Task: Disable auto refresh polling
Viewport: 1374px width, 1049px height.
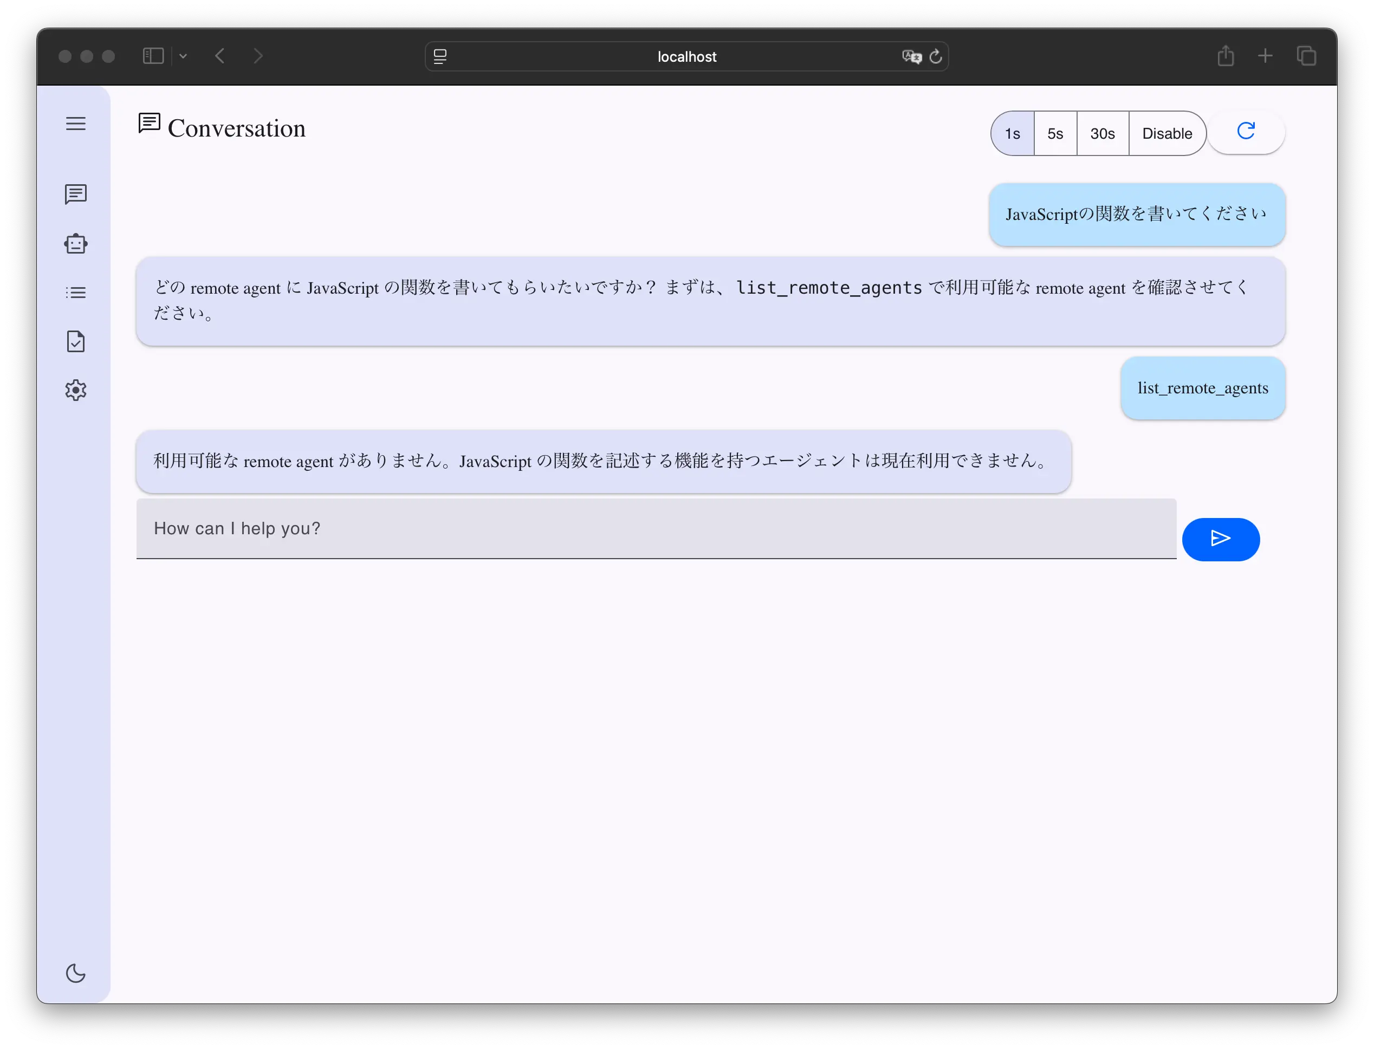Action: coord(1166,134)
